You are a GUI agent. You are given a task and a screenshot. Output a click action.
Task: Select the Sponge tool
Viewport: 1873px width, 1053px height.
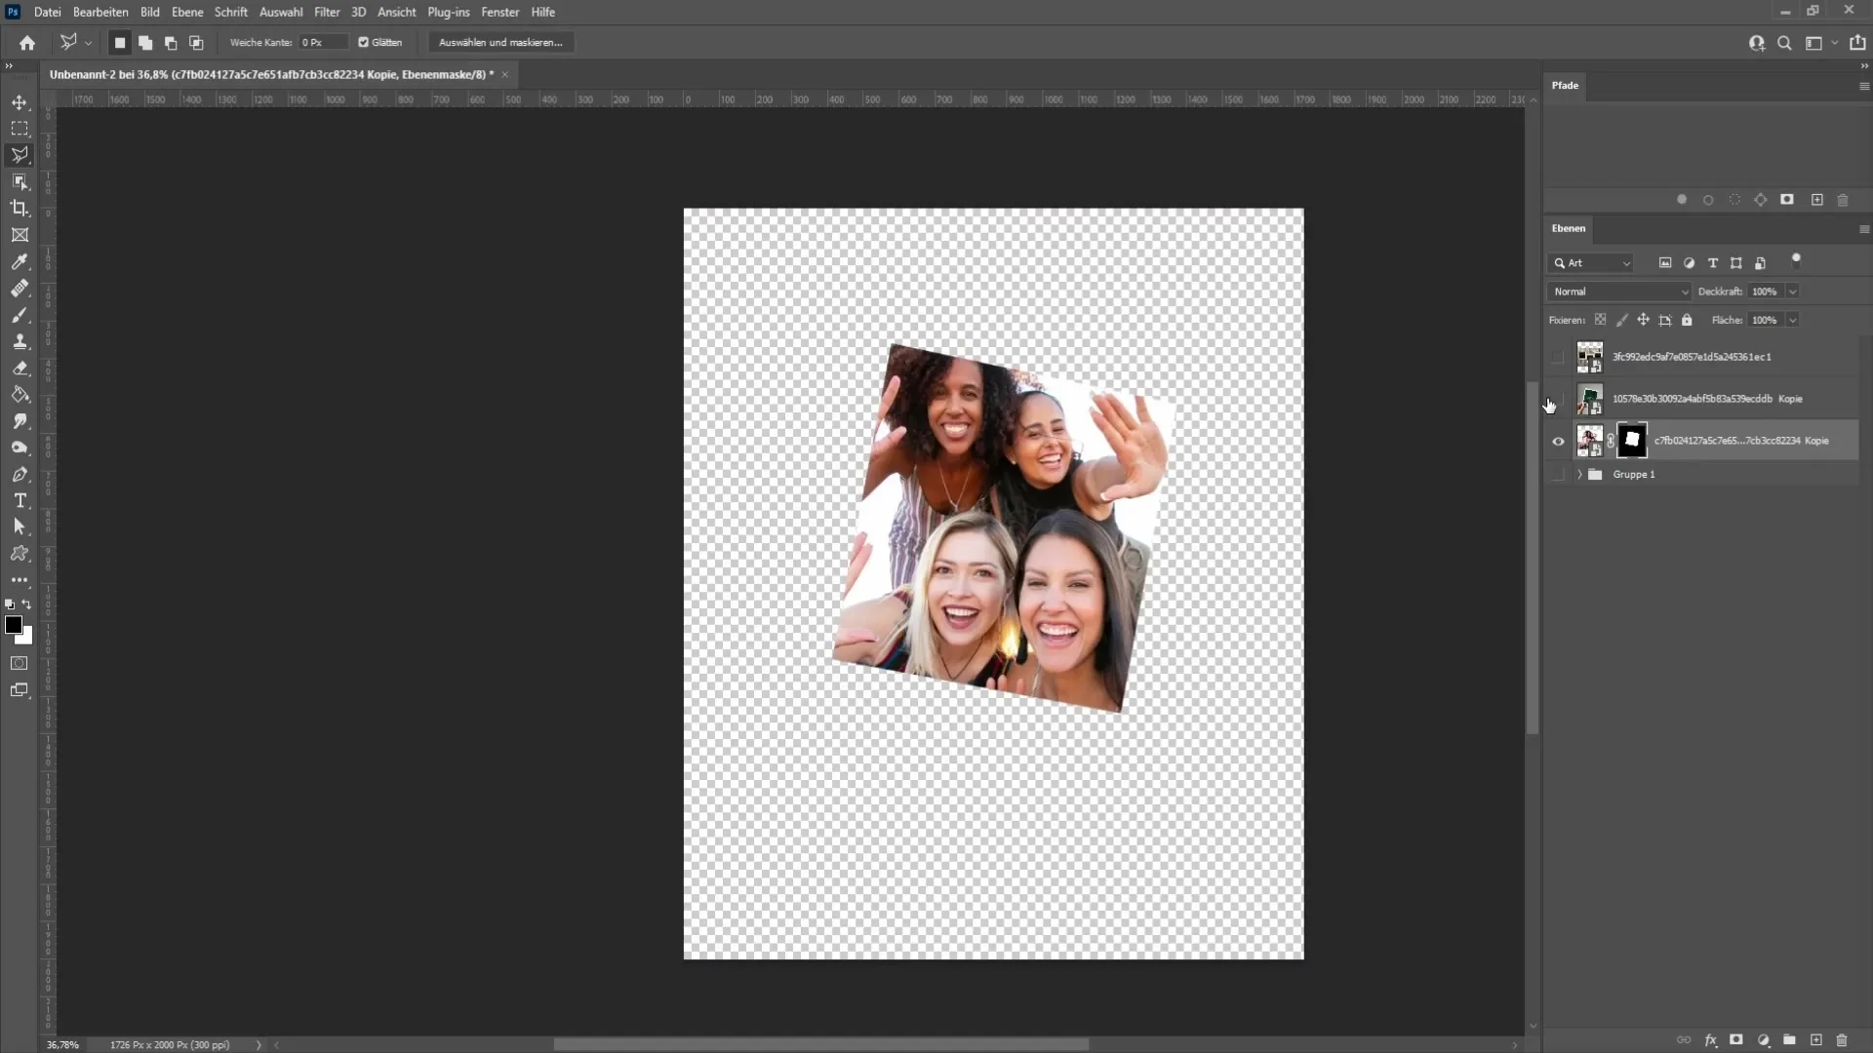click(x=20, y=448)
